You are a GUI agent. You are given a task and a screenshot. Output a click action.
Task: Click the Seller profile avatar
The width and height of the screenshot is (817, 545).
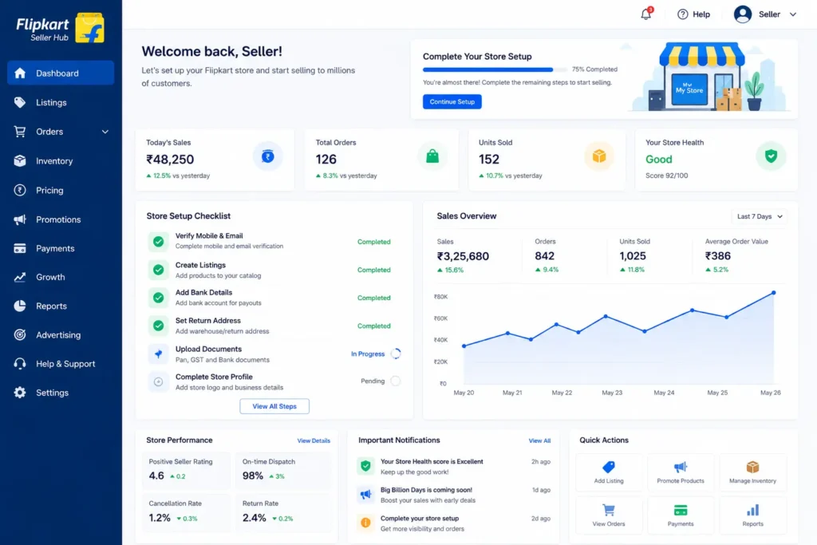click(x=742, y=14)
